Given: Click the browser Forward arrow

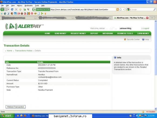Looking at the screenshot, I should tap(6, 9).
